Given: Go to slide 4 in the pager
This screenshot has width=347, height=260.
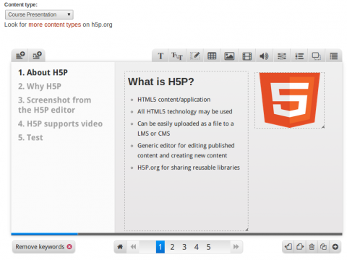Looking at the screenshot, I should [x=197, y=247].
